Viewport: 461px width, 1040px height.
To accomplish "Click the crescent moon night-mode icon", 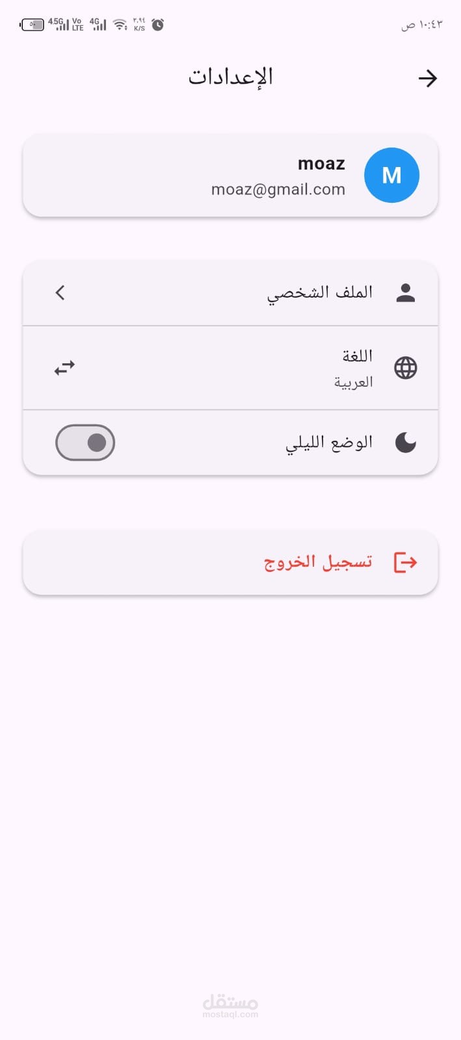I will coord(406,443).
